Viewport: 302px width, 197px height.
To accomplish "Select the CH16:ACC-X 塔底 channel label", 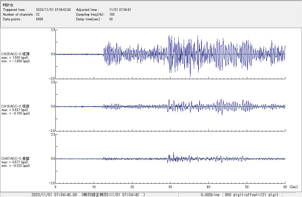I will (x=15, y=106).
